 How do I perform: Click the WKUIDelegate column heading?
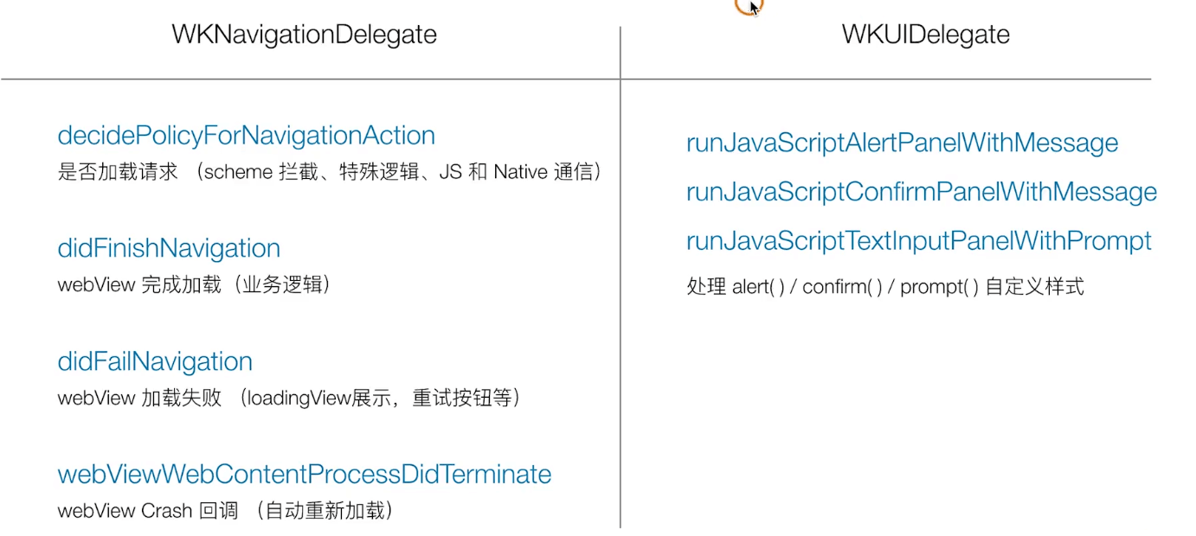[925, 35]
